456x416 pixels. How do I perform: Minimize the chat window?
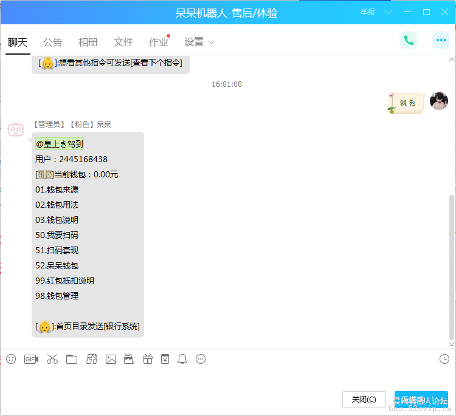coord(407,12)
